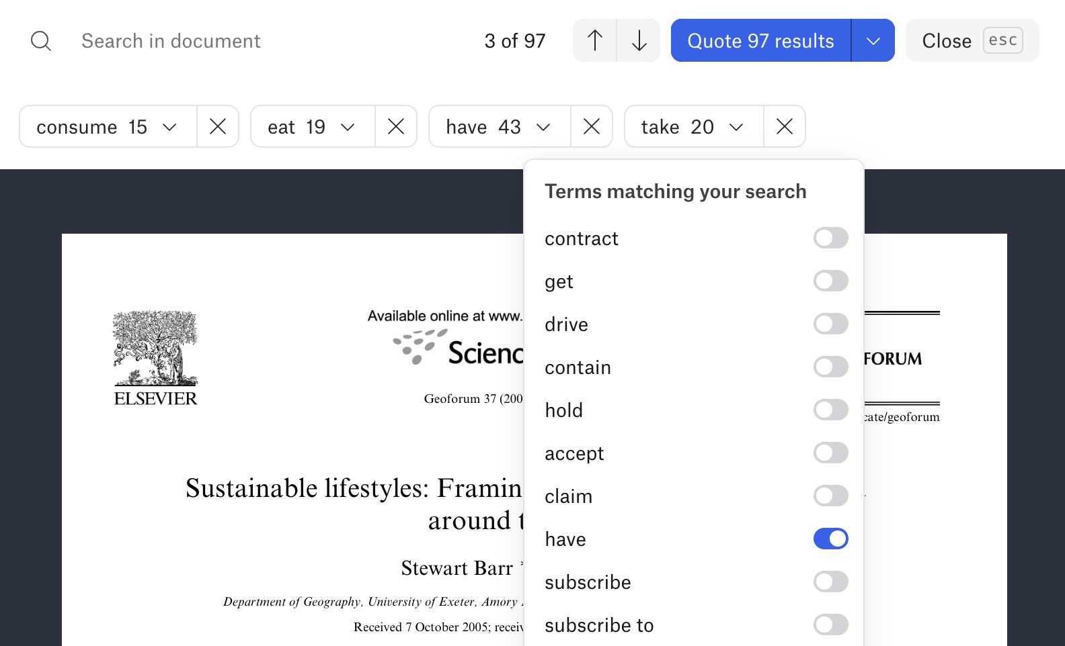1065x646 pixels.
Task: Go to previous search result arrow
Action: point(594,41)
